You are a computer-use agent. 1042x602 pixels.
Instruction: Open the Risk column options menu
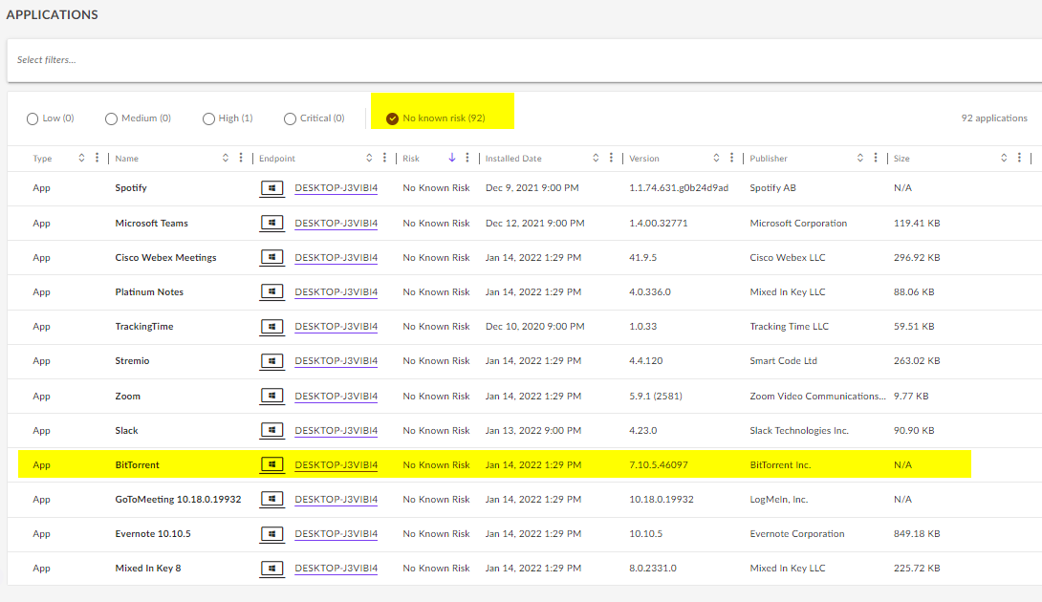pos(467,158)
